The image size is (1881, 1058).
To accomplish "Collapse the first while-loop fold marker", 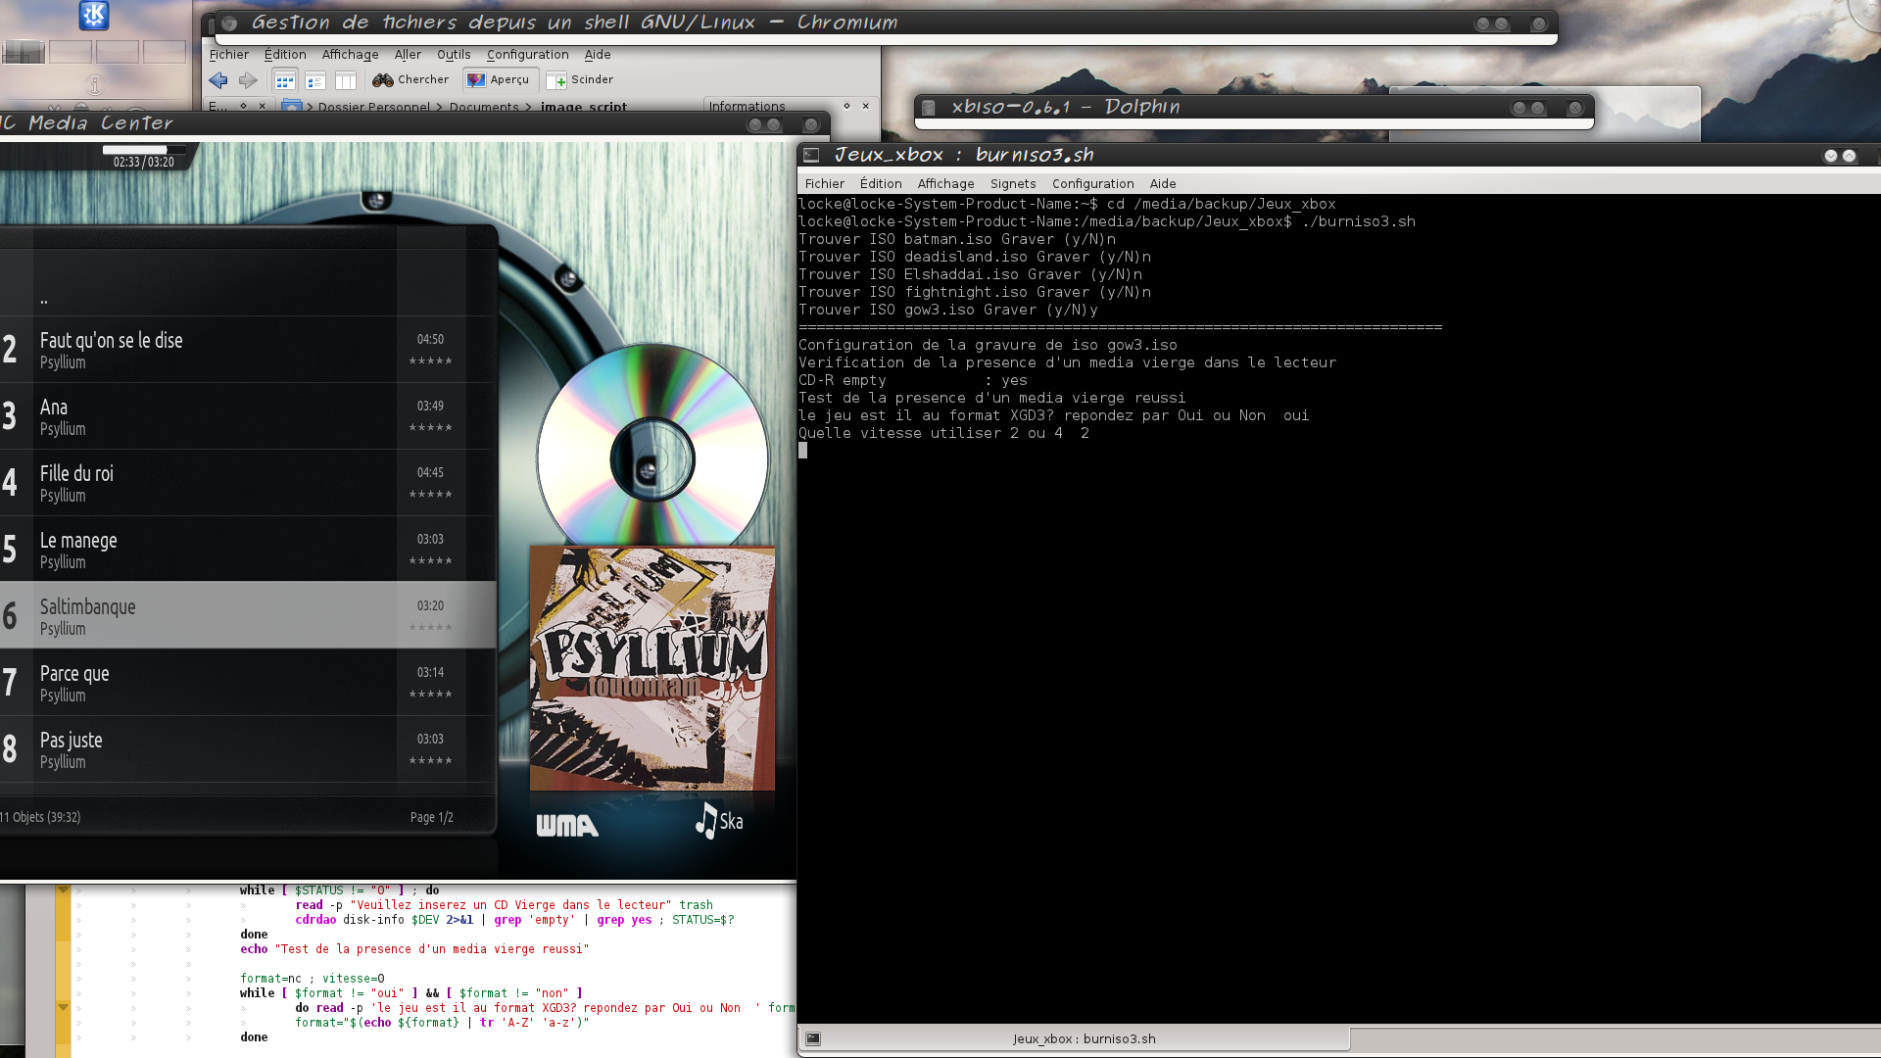I will (63, 890).
